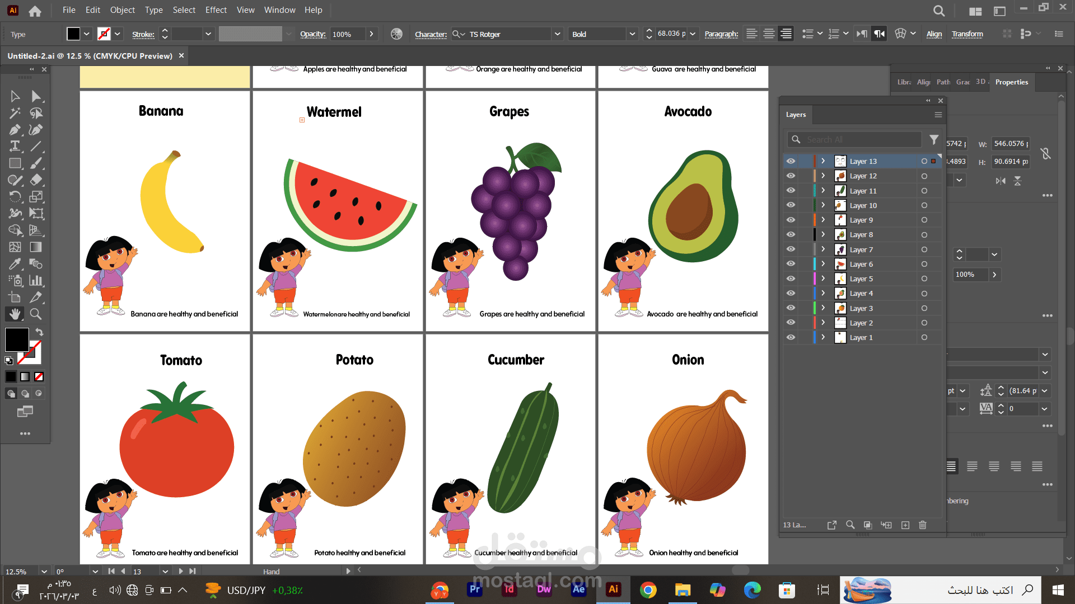Click the Align link in control bar
The image size is (1075, 604).
(934, 34)
